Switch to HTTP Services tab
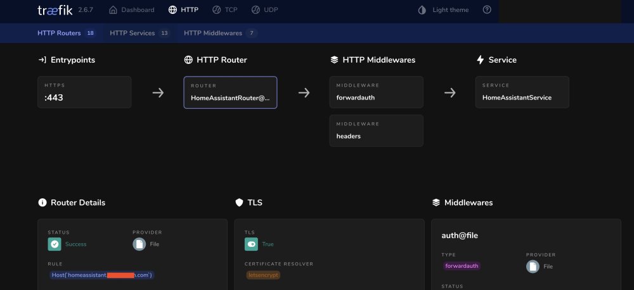The width and height of the screenshot is (634, 290). point(139,33)
